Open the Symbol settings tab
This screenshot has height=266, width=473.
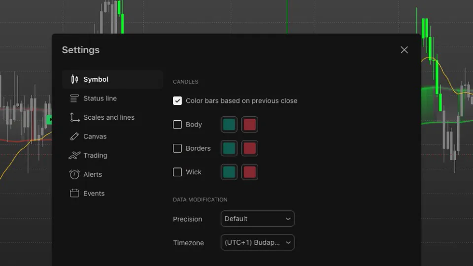click(112, 79)
